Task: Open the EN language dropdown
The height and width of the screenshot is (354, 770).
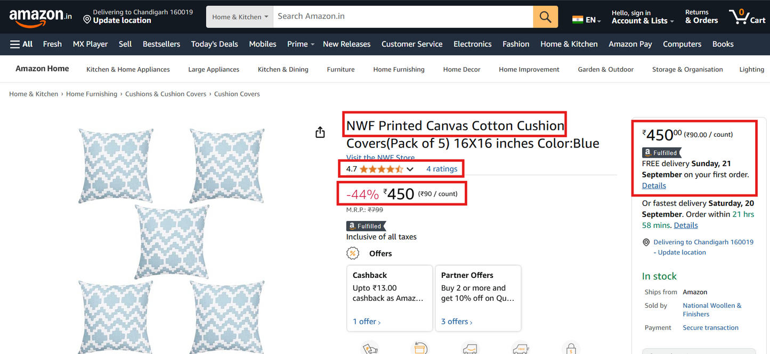Action: pos(586,19)
